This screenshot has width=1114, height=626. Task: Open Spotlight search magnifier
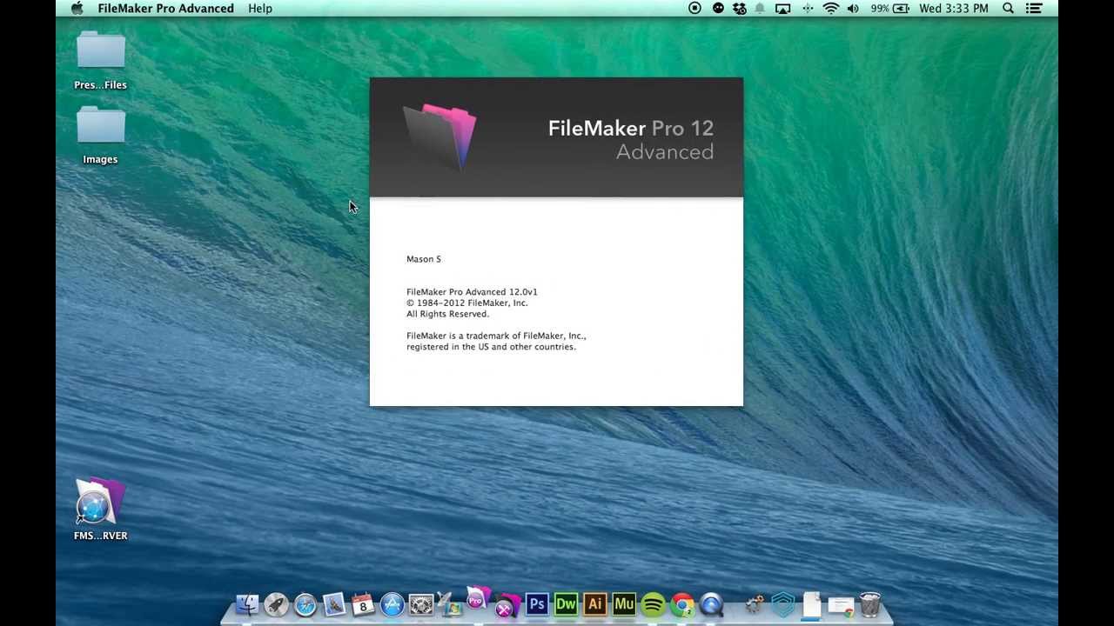coord(1008,8)
